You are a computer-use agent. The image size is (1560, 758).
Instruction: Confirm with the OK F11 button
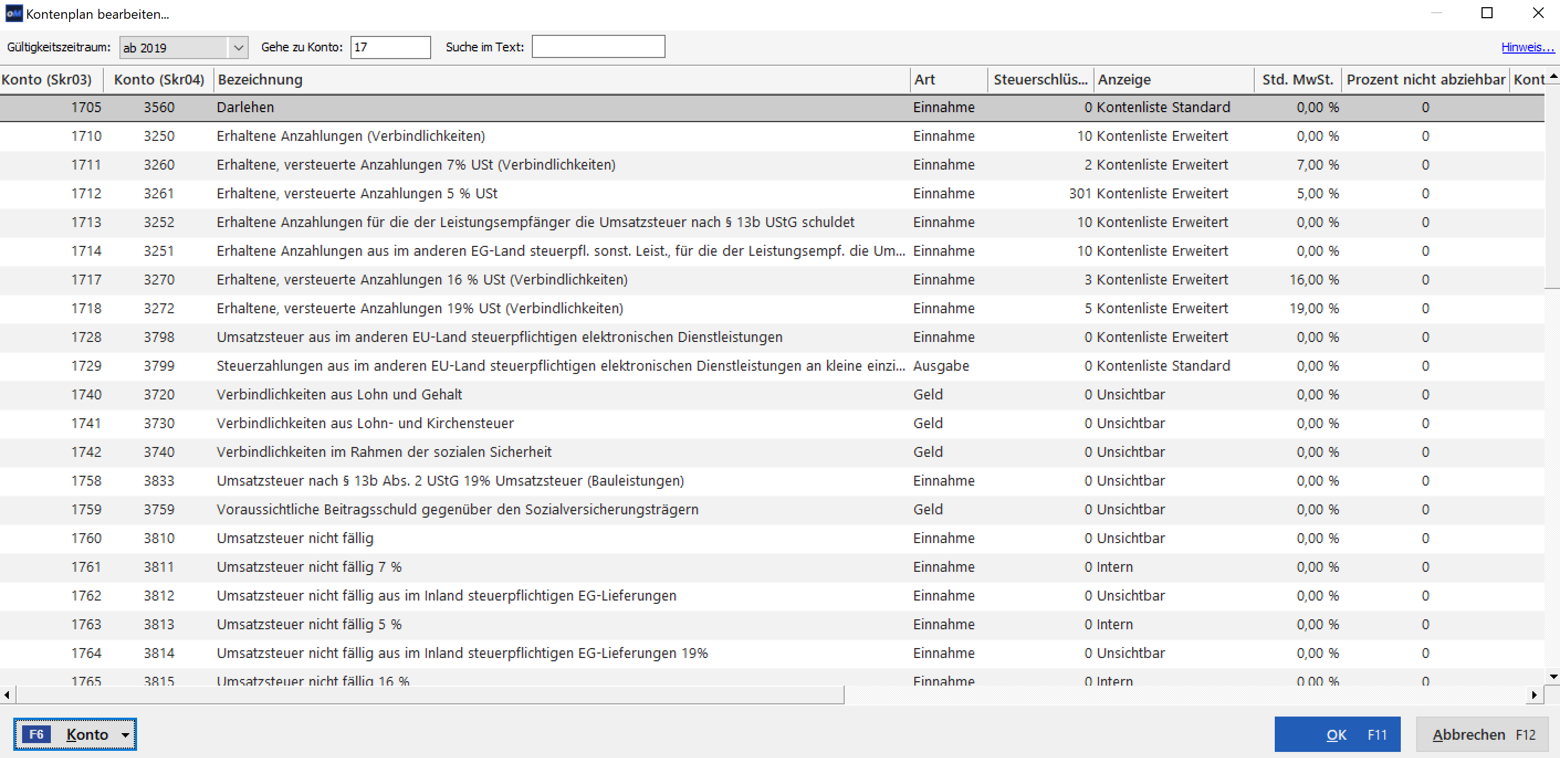(x=1337, y=734)
